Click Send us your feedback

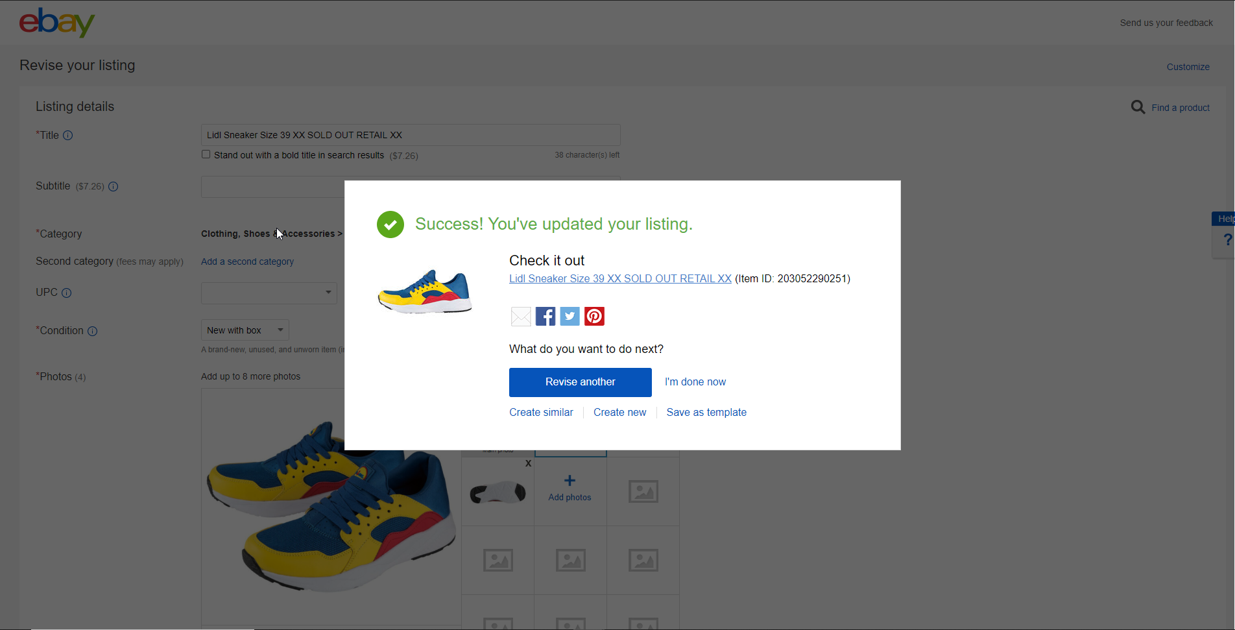coord(1166,23)
